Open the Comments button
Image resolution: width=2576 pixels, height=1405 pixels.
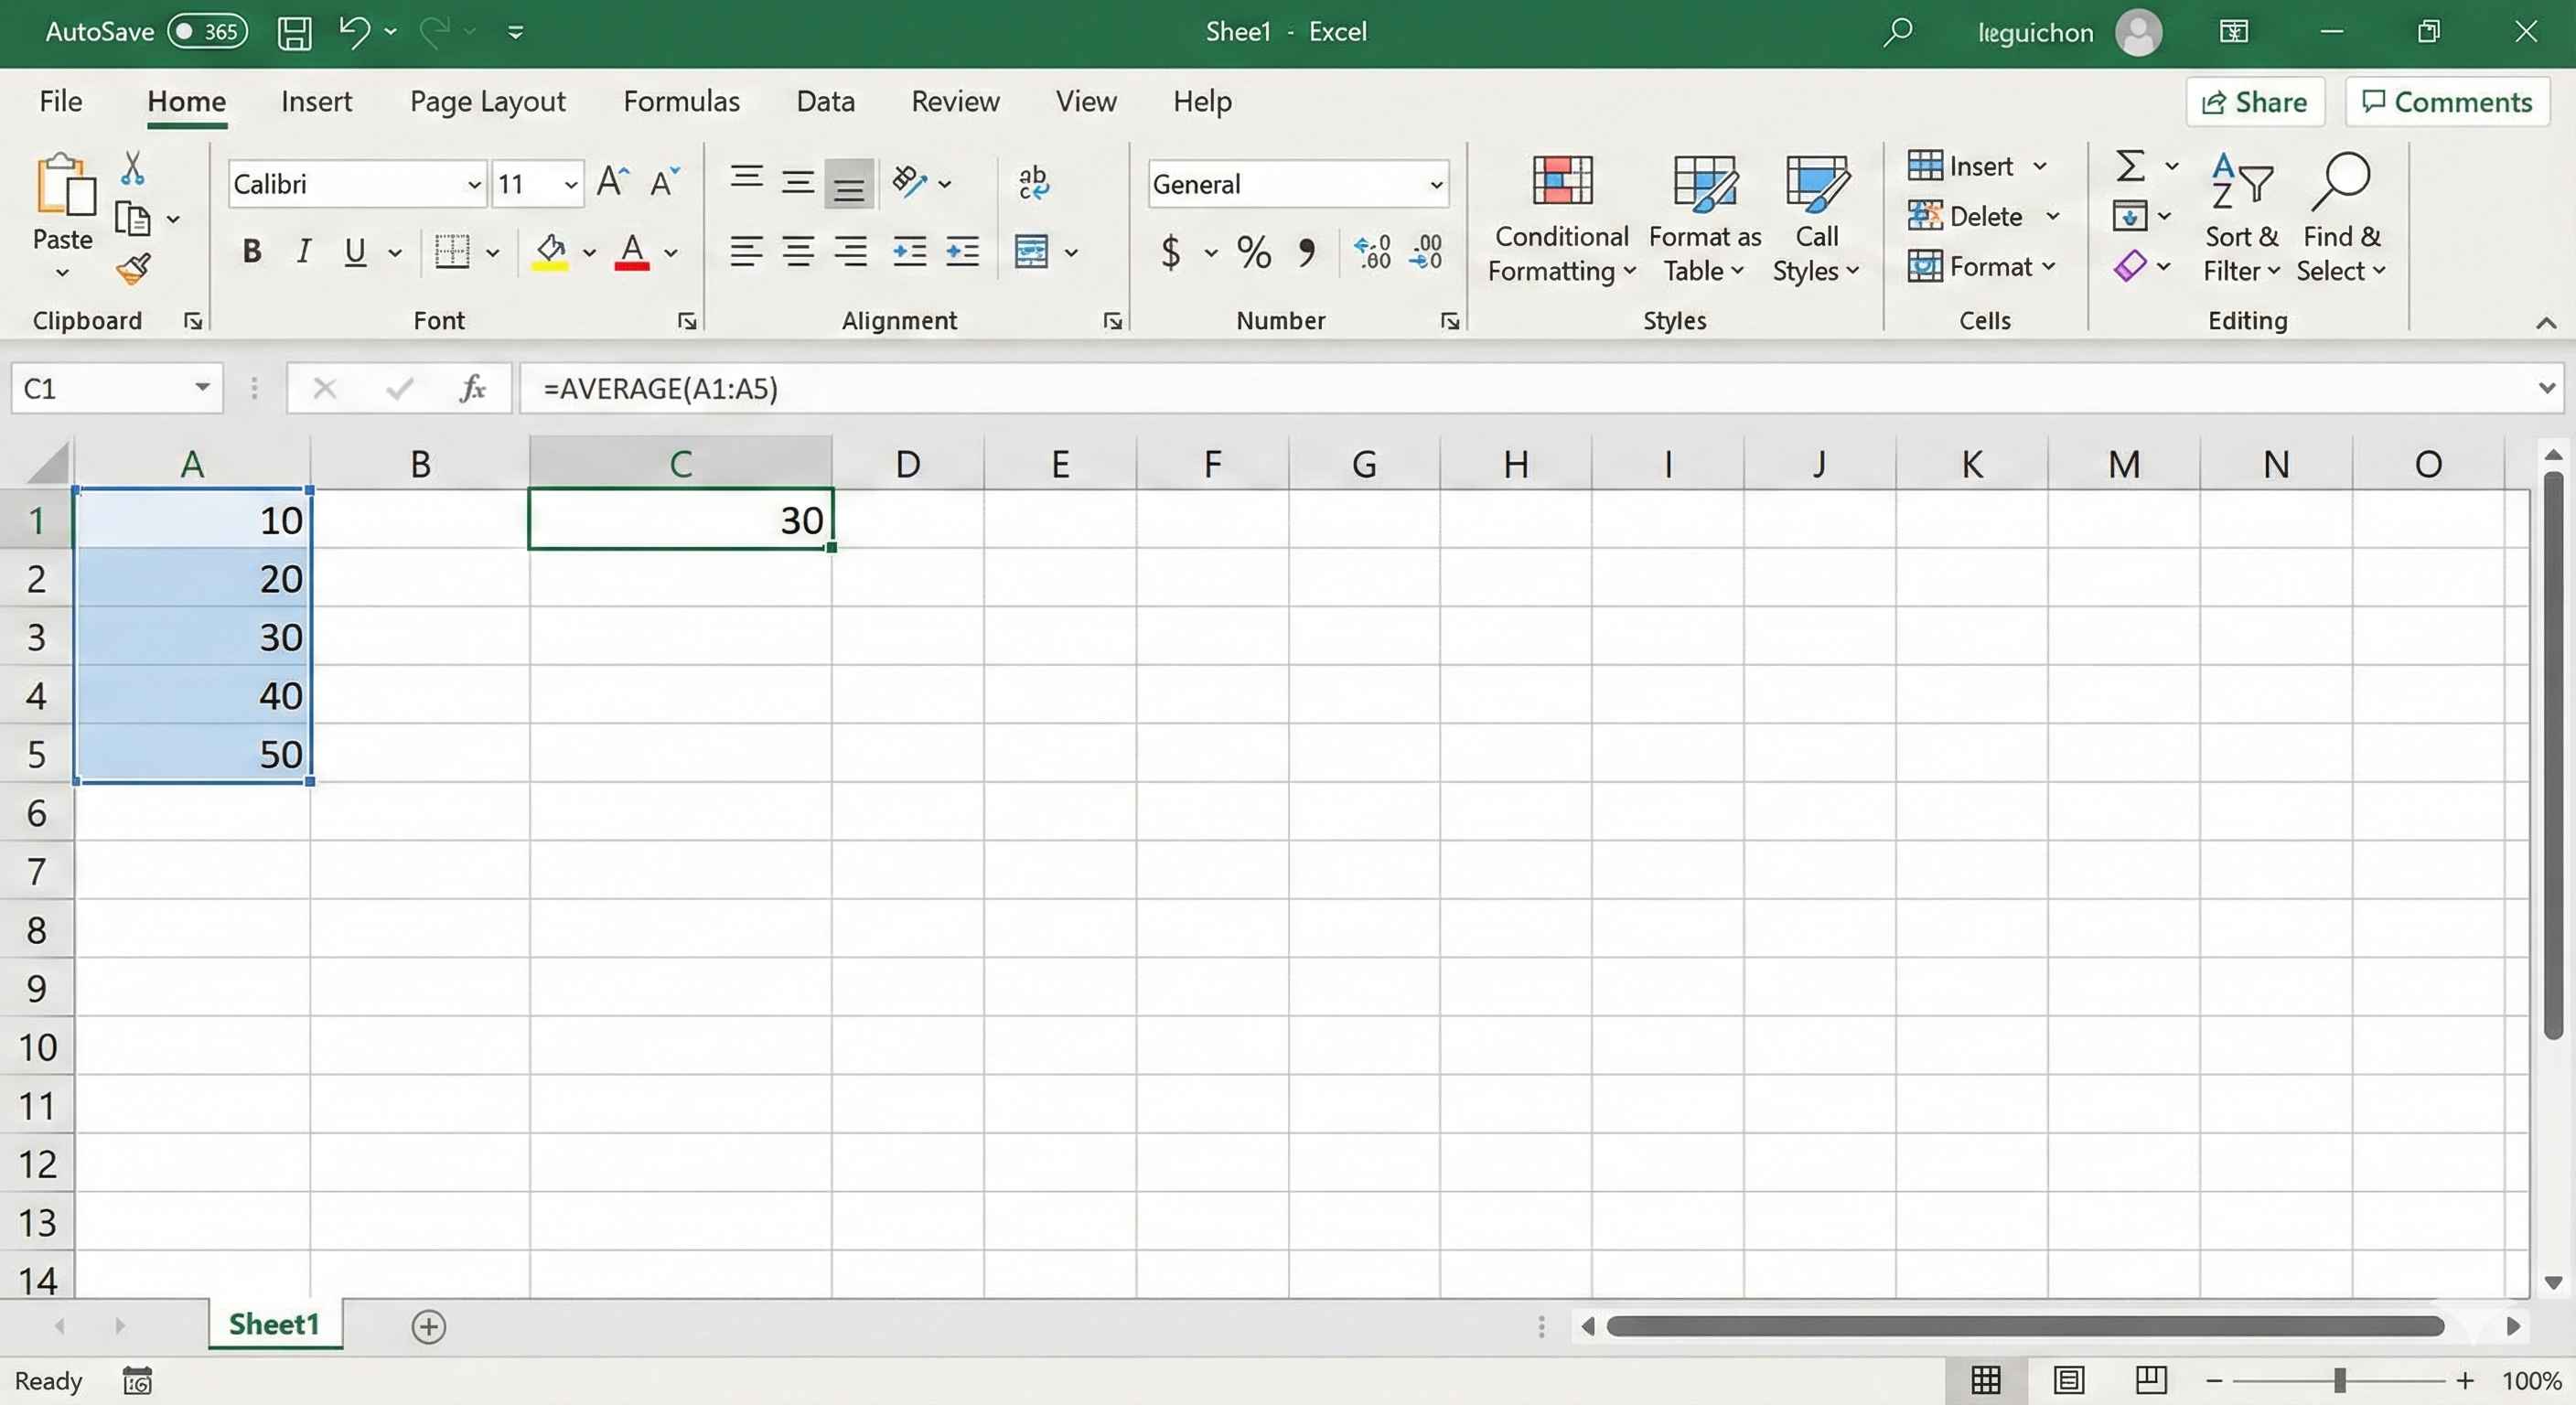(2446, 102)
